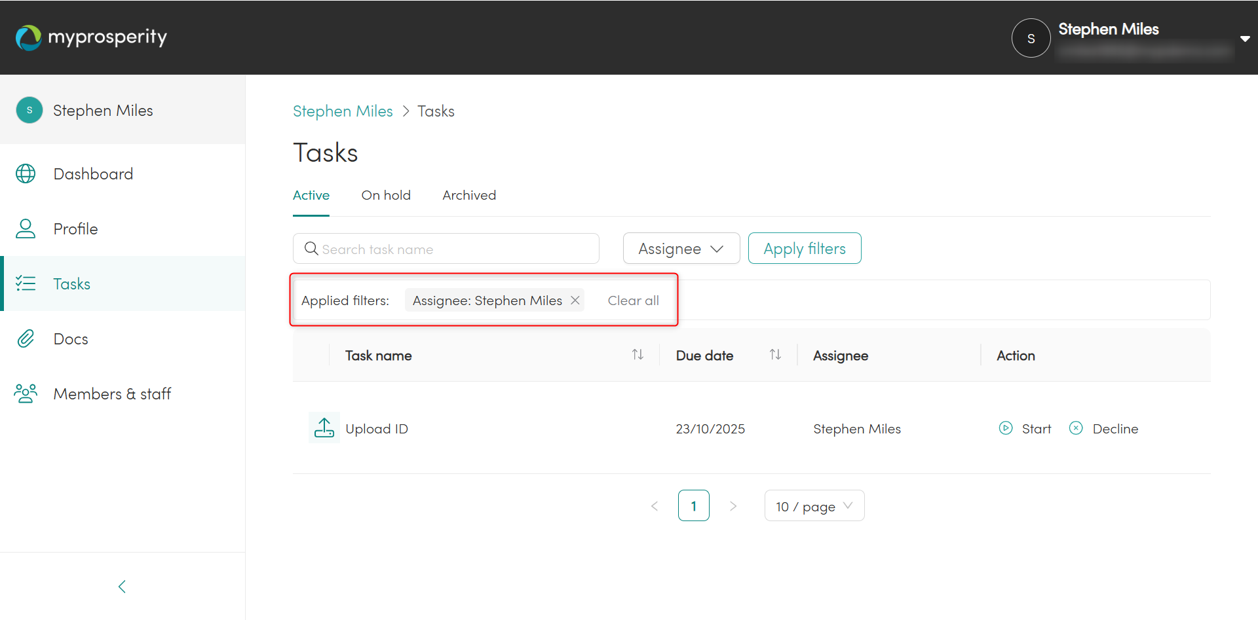Click the Tasks breadcrumb text
This screenshot has width=1258, height=620.
pos(436,111)
